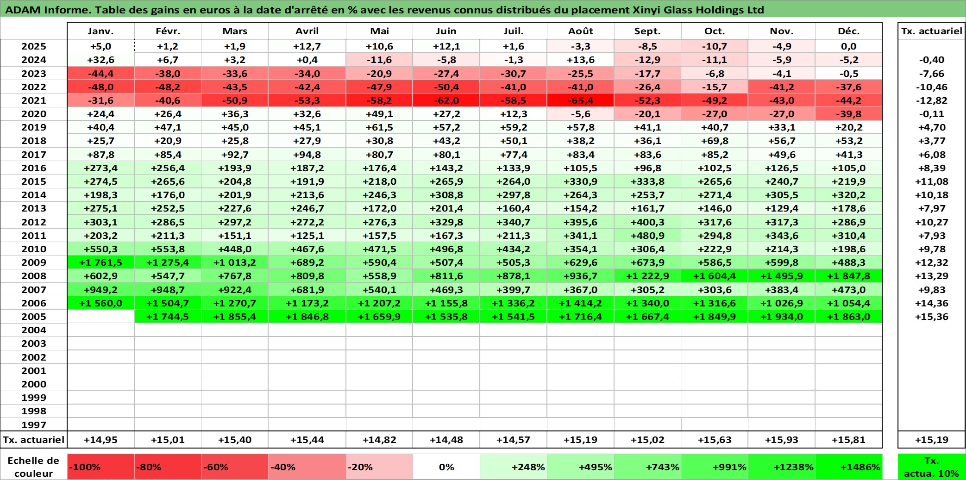The height and width of the screenshot is (480, 966).
Task: Click cell value -39,8
Action: (849, 114)
